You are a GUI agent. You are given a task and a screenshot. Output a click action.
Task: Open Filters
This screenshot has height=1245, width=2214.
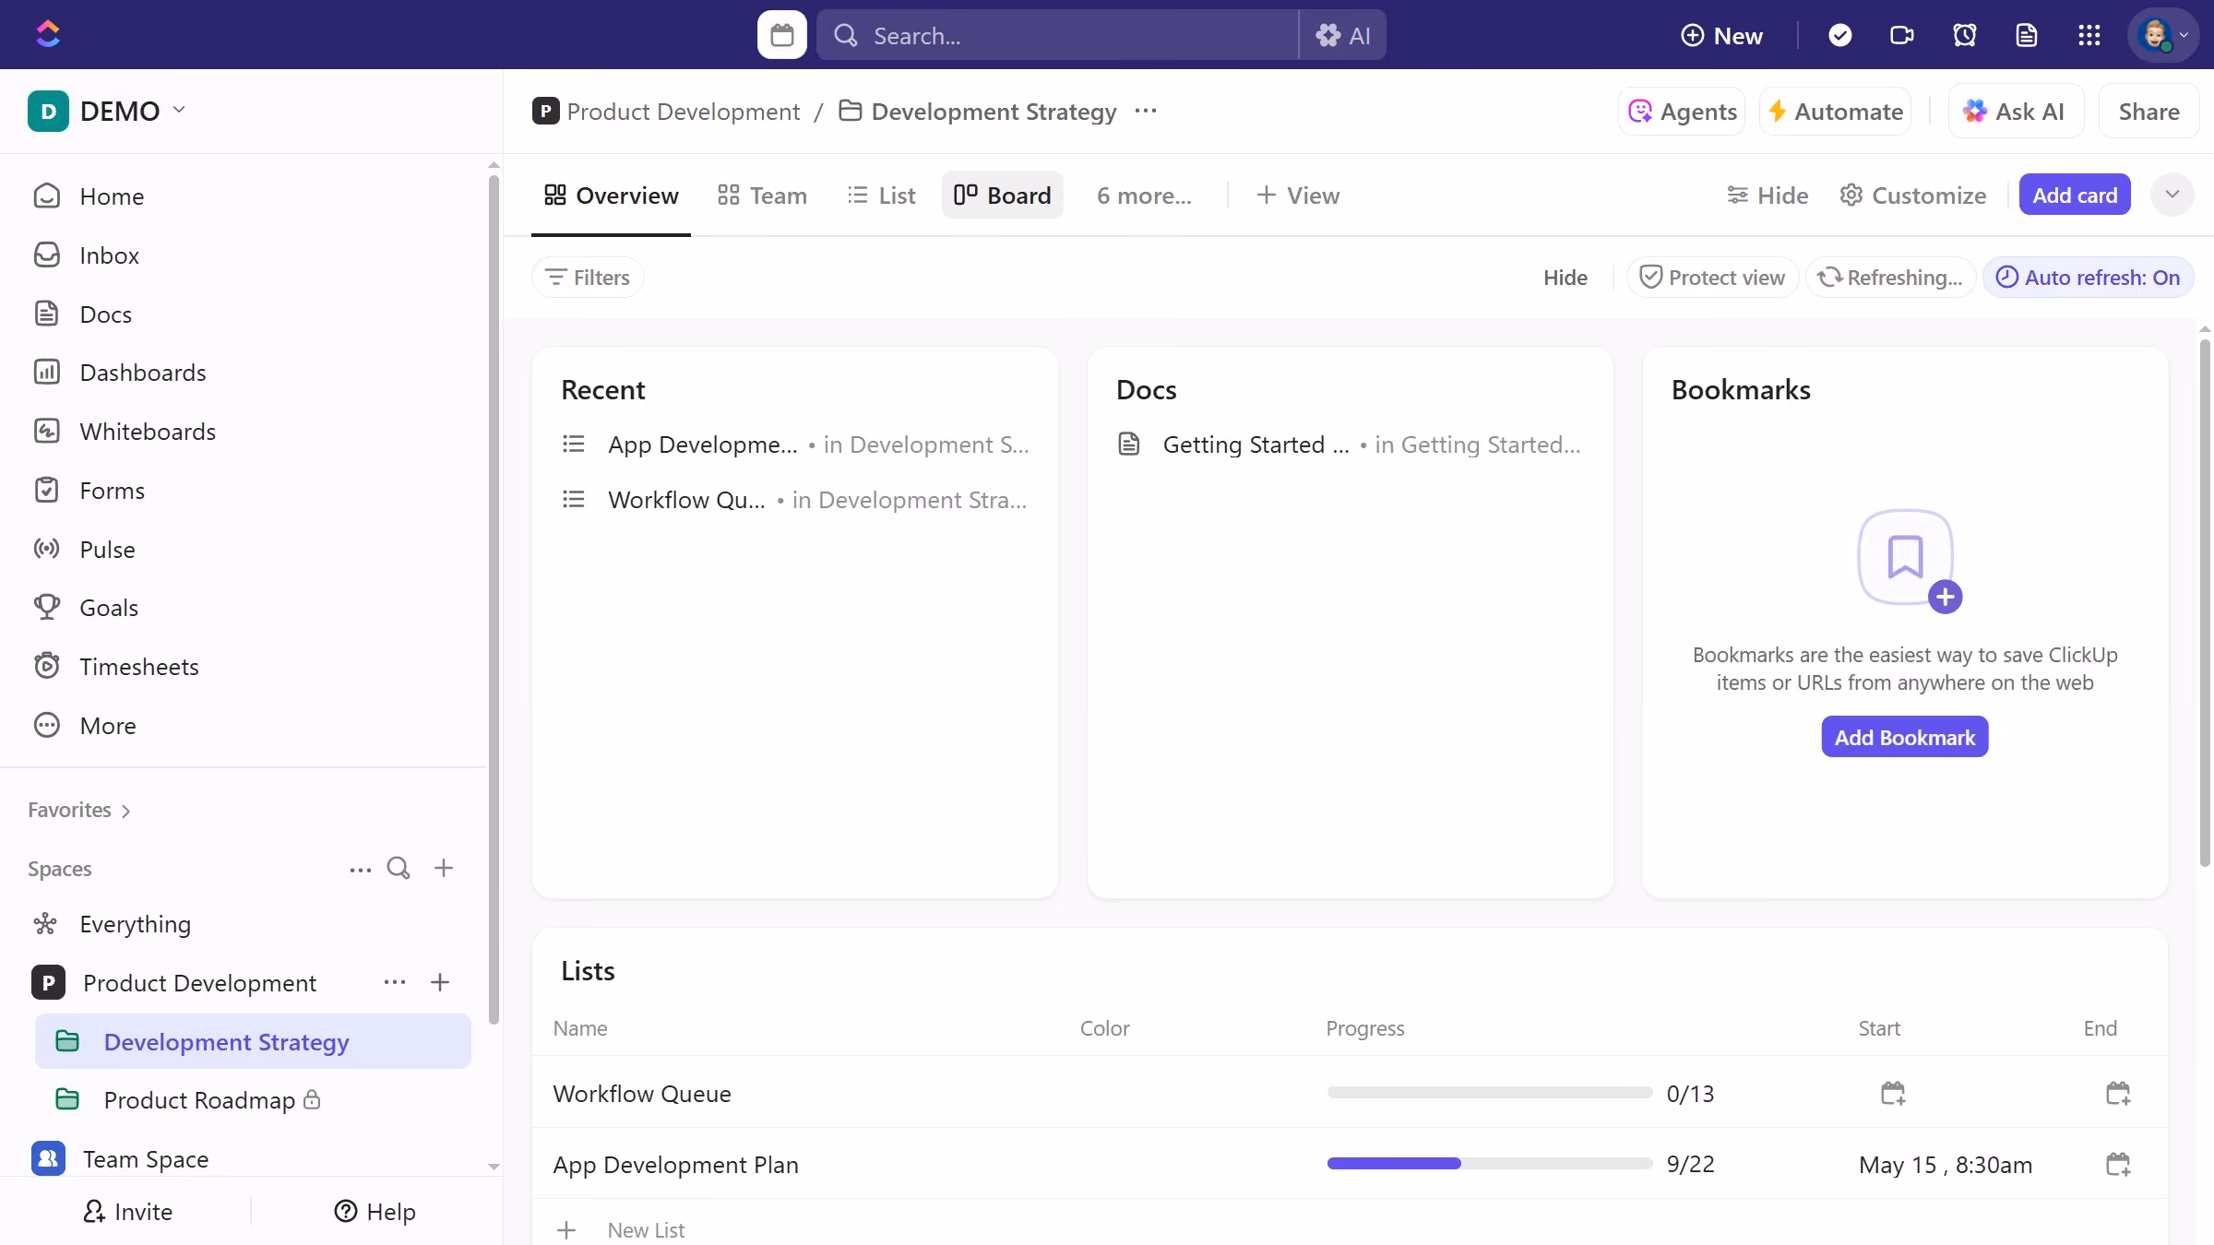click(588, 278)
